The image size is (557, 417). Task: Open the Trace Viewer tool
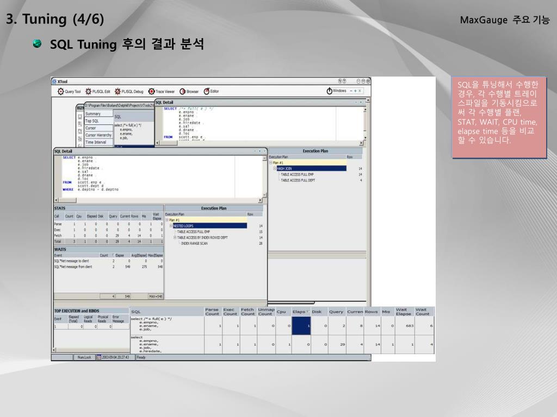pos(162,91)
